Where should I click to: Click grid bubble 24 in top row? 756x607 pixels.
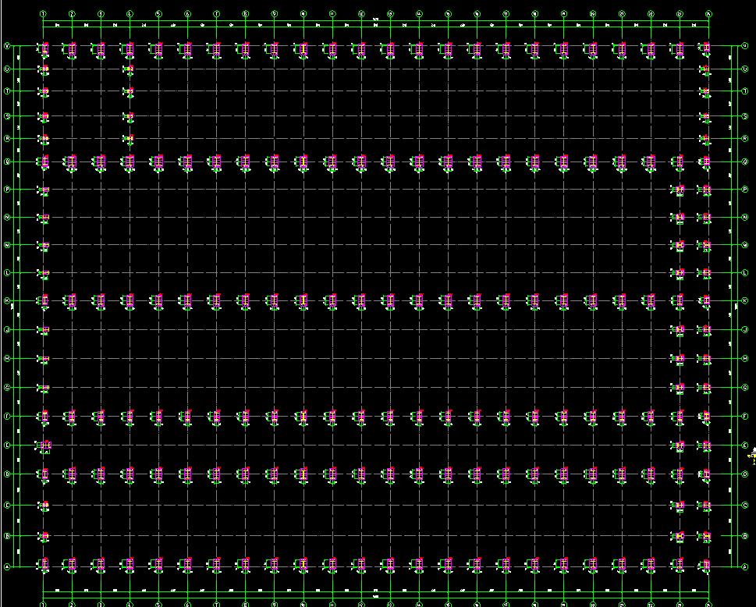tap(708, 14)
